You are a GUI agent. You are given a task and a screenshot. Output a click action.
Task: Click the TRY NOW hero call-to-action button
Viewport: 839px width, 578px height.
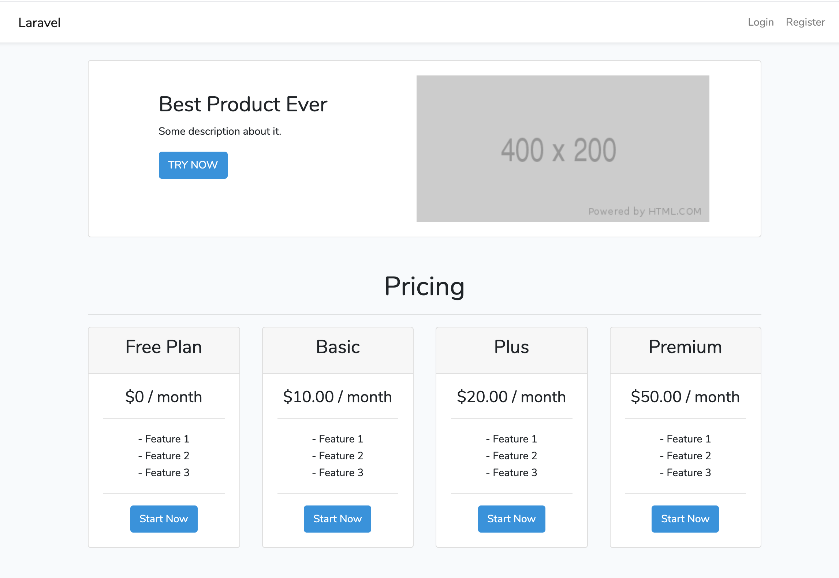click(x=193, y=165)
